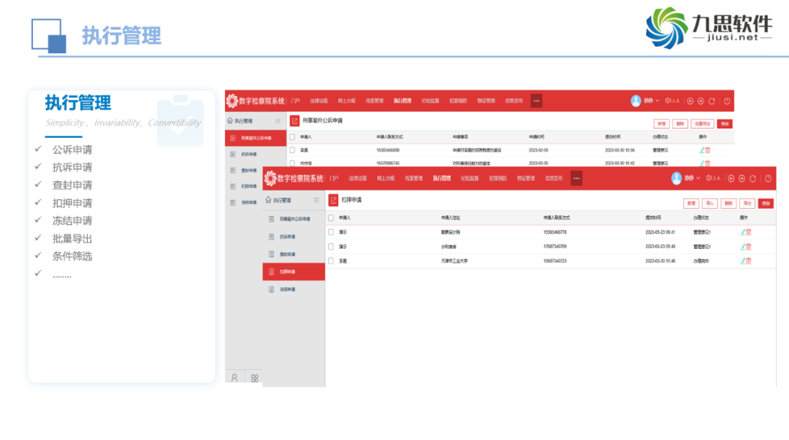This screenshot has width=789, height=440.
Task: Tick the checkbox for 李晨 in the 扣押申请 list
Action: point(331,260)
